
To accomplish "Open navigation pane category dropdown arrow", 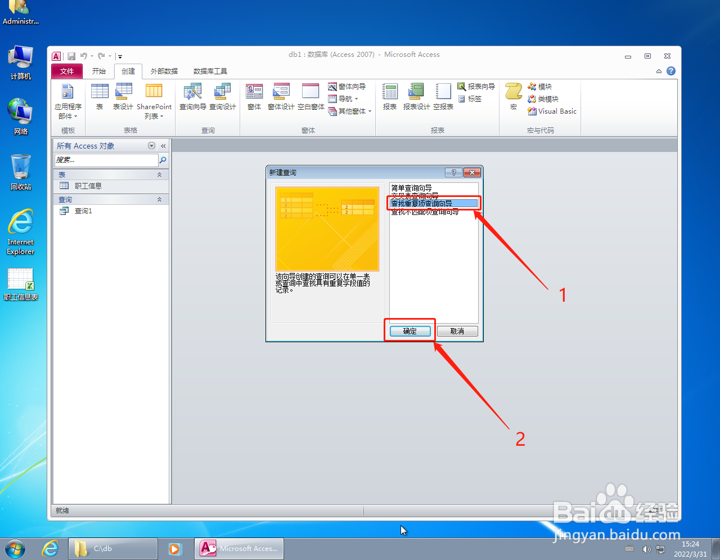I will 151,146.
